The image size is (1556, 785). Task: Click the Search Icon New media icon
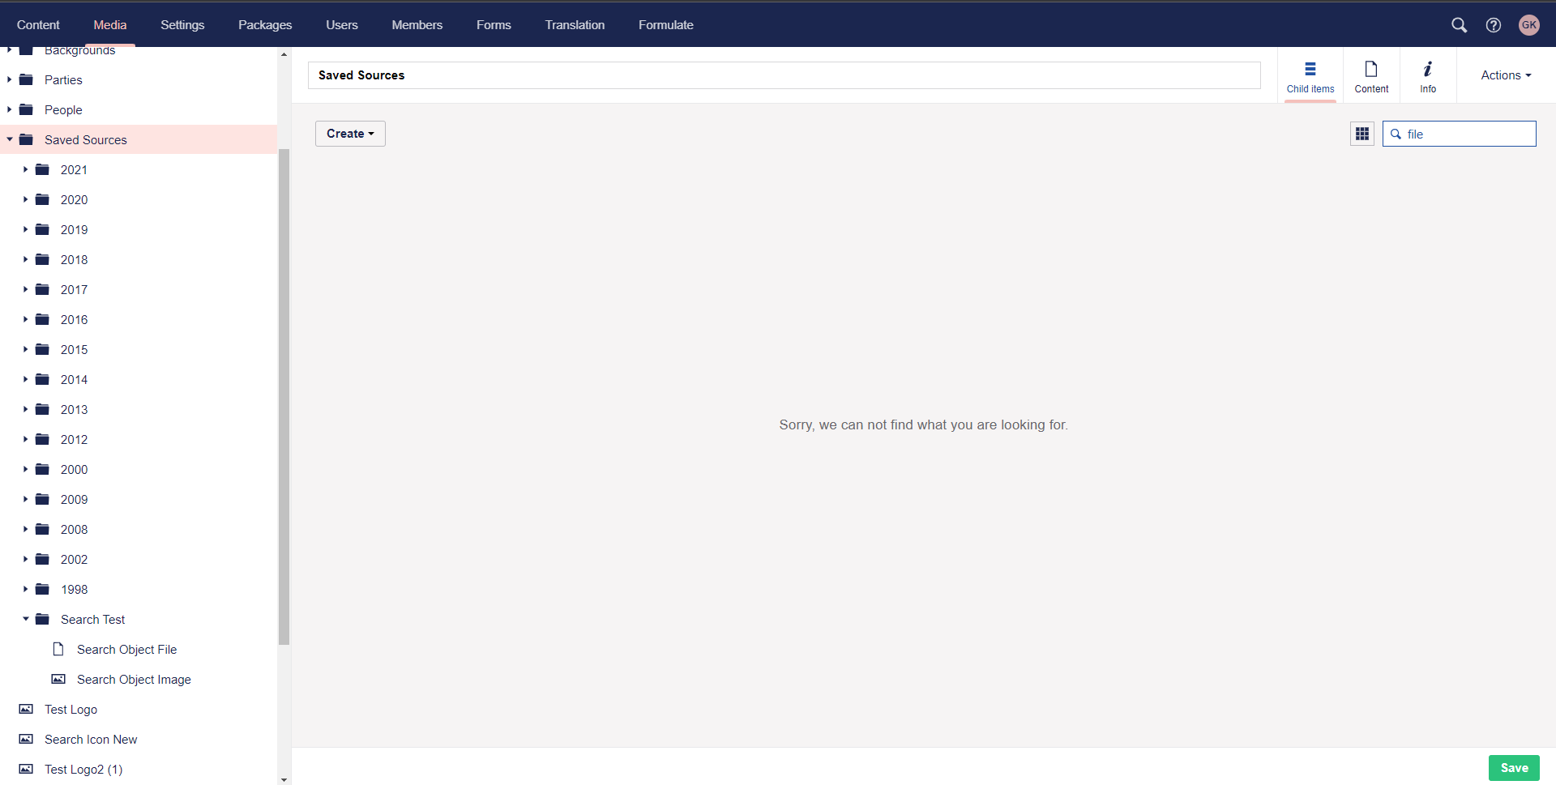pos(27,739)
